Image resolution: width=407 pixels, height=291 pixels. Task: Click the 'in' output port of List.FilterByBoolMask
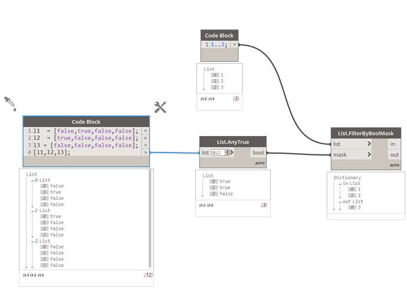coord(392,144)
